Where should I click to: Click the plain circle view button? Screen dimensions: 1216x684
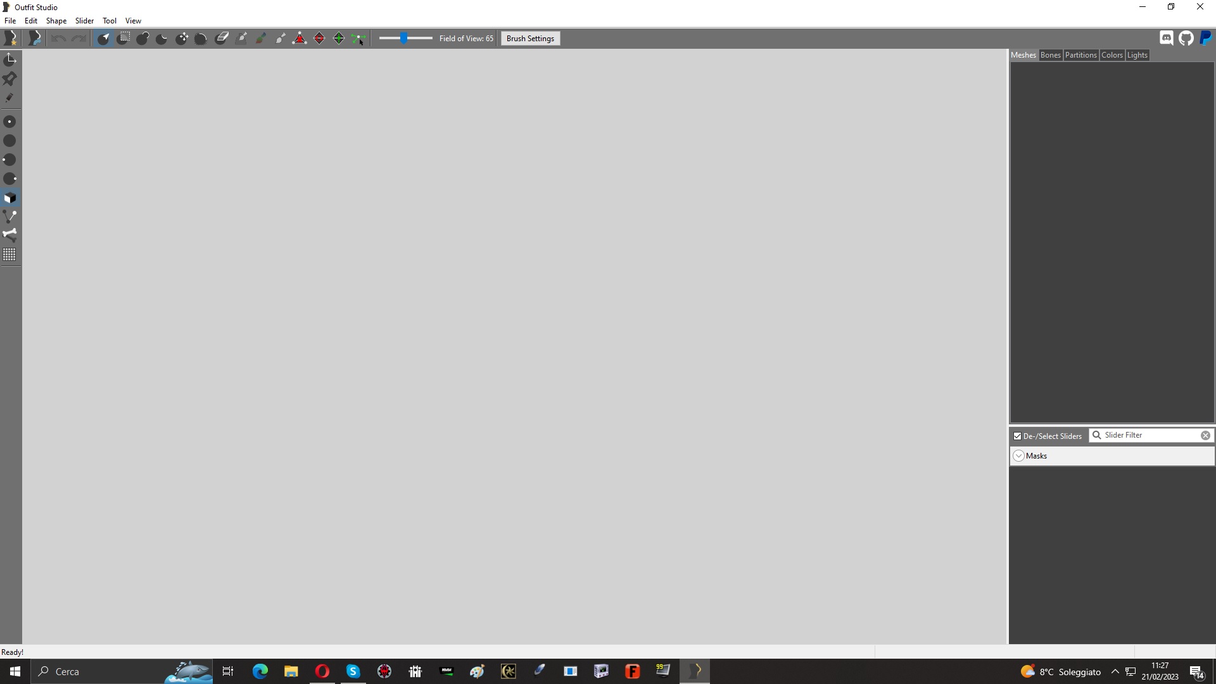click(10, 141)
